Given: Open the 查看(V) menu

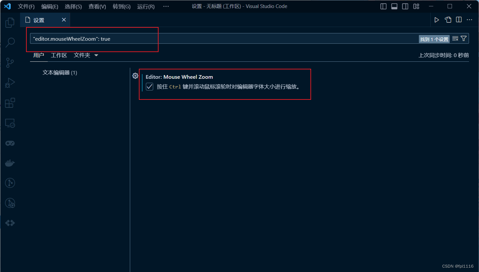Looking at the screenshot, I should click(97, 6).
